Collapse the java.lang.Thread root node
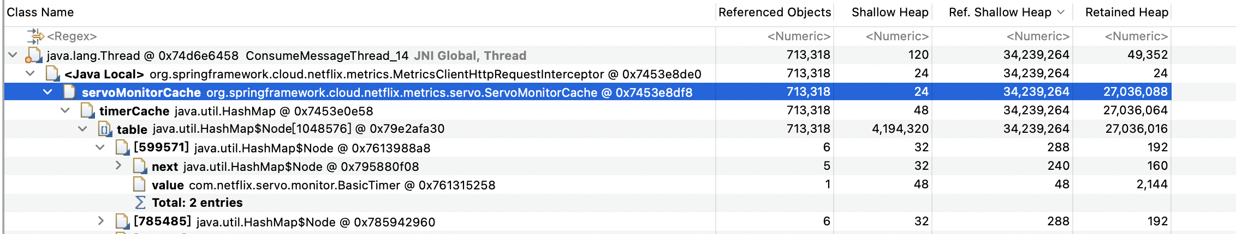Image resolution: width=1236 pixels, height=234 pixels. [x=13, y=55]
